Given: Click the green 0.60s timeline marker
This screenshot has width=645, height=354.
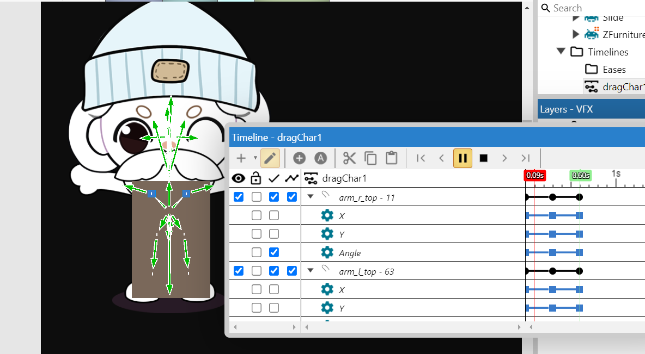Looking at the screenshot, I should (x=580, y=175).
